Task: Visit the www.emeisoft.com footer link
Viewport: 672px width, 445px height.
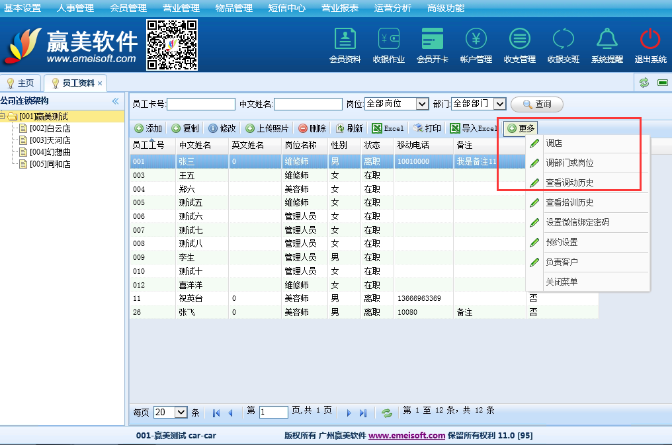Action: point(406,436)
